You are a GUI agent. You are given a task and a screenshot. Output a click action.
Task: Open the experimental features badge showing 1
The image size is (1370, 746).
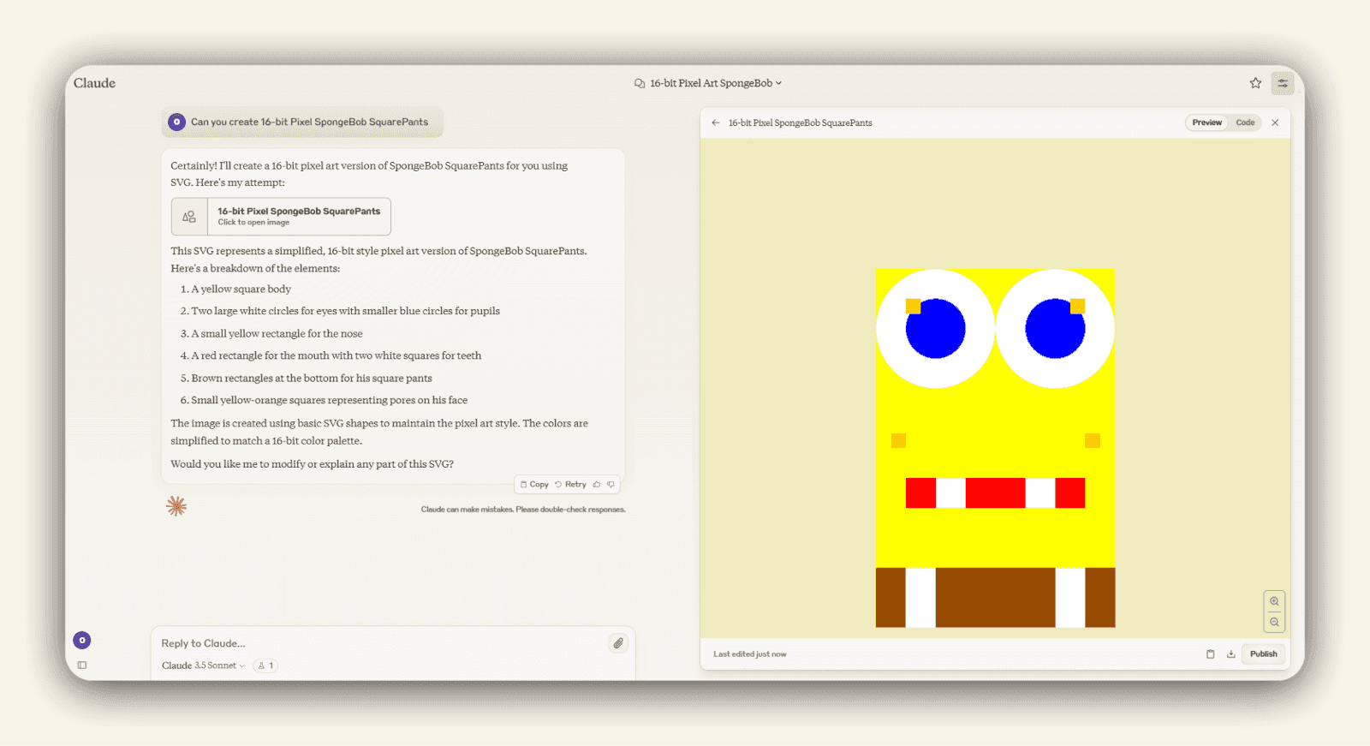point(265,665)
